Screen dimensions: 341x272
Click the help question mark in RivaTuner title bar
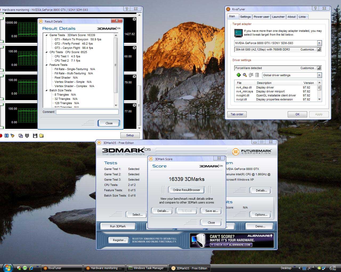pyautogui.click(x=315, y=9)
